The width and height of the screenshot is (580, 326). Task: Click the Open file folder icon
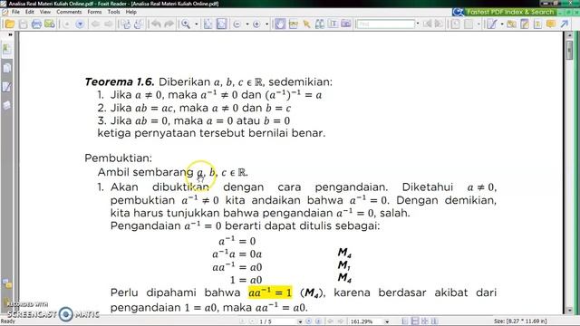(10, 24)
